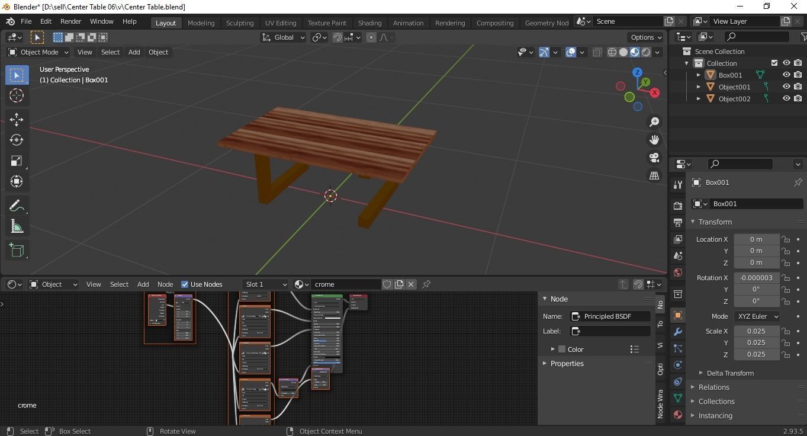Click the blue Z axis gizmo
807x436 pixels.
(637, 72)
